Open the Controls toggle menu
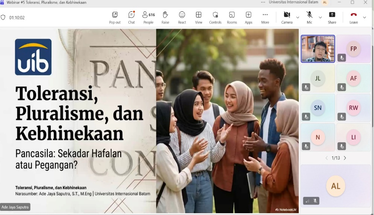This screenshot has height=215, width=374. [x=215, y=17]
